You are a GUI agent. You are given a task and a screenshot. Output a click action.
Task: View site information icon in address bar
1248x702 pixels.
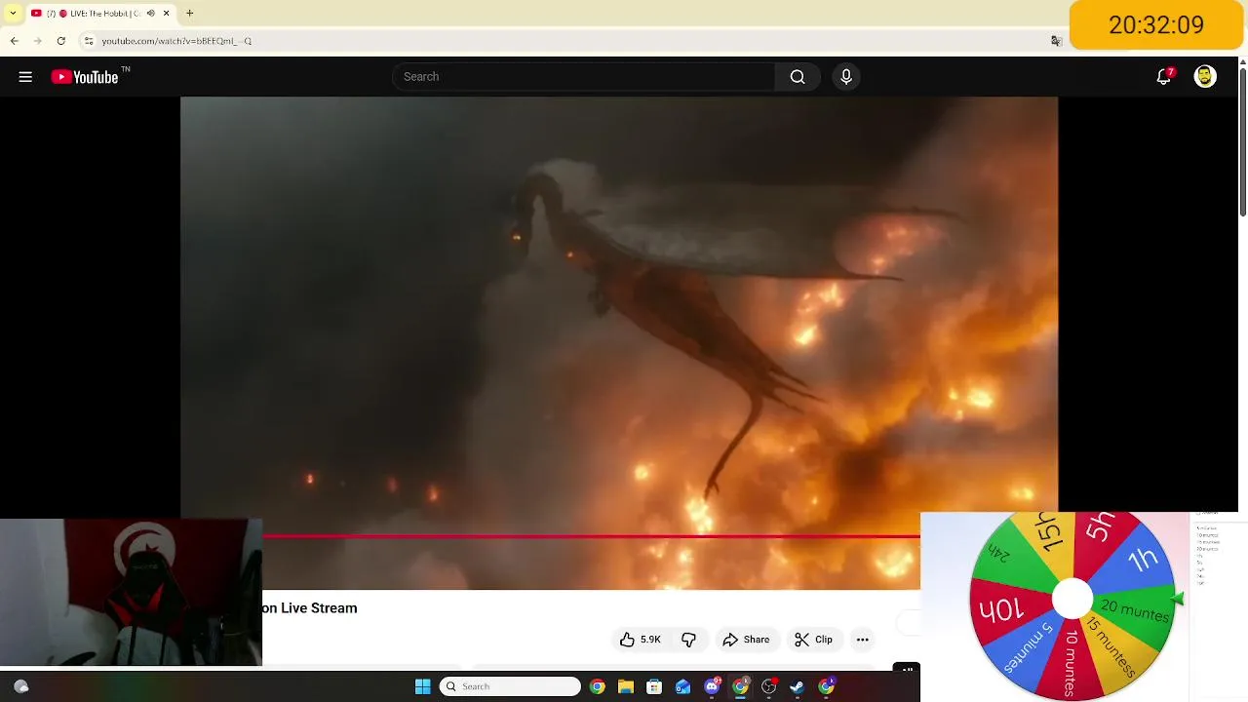click(x=88, y=41)
